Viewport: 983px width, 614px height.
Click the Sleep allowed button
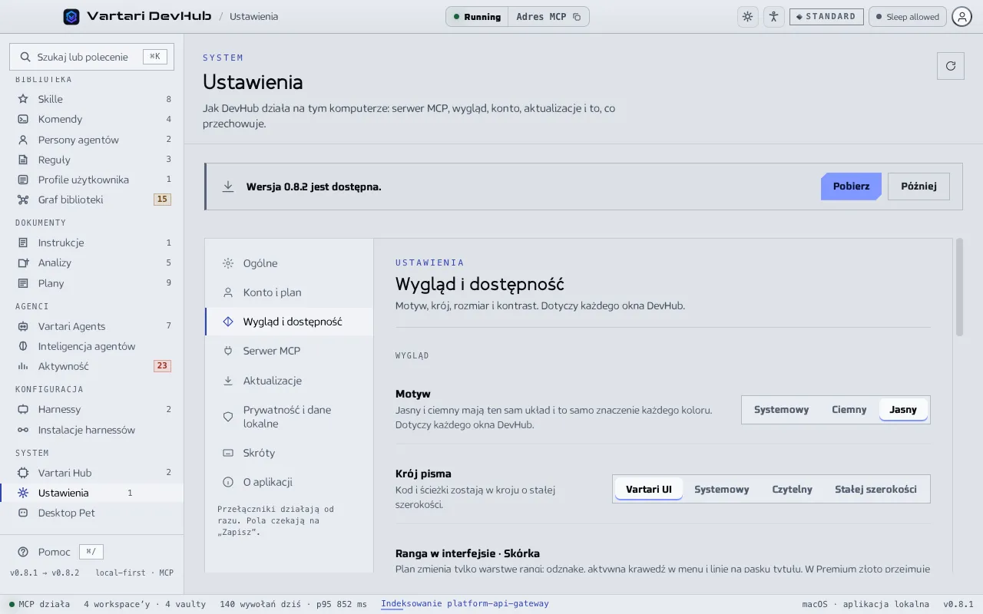(x=907, y=16)
